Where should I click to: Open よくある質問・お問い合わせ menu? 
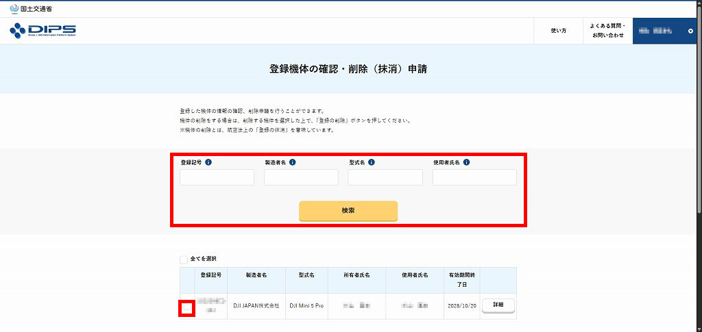(x=607, y=31)
